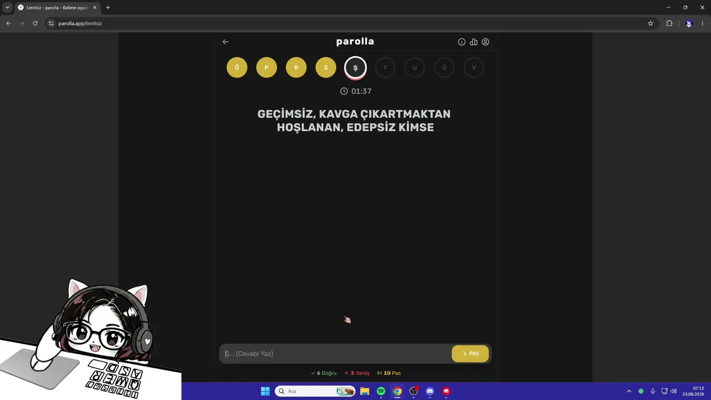Screen dimensions: 711x400
Task: Select the U letter circle
Action: pos(414,68)
